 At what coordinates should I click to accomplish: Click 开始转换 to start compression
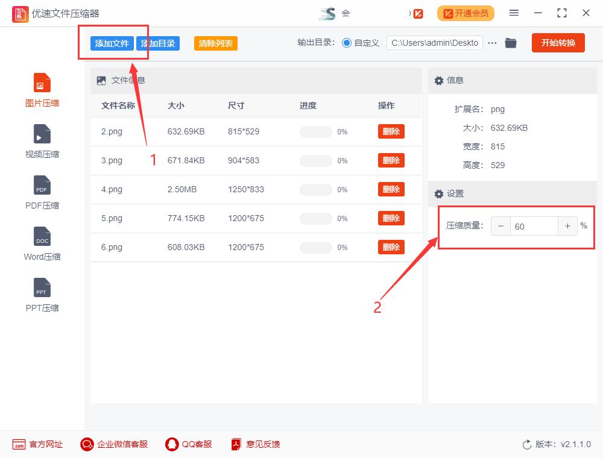point(558,43)
